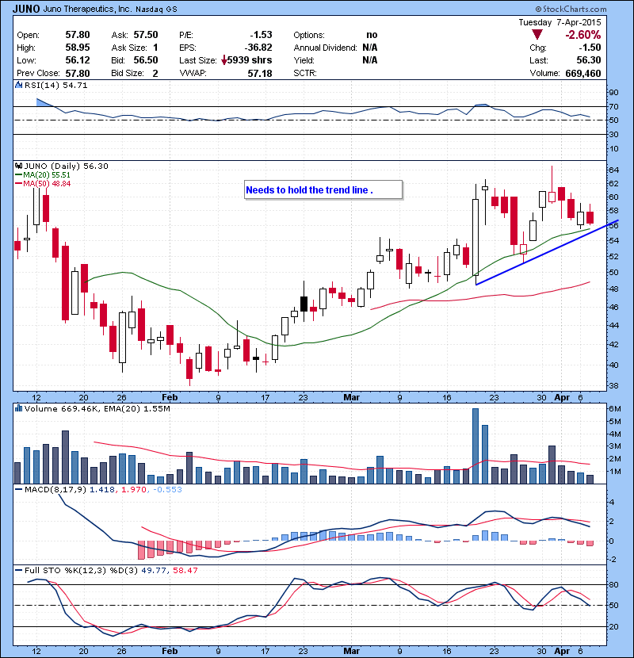Click the Bid value 56.50

click(146, 60)
